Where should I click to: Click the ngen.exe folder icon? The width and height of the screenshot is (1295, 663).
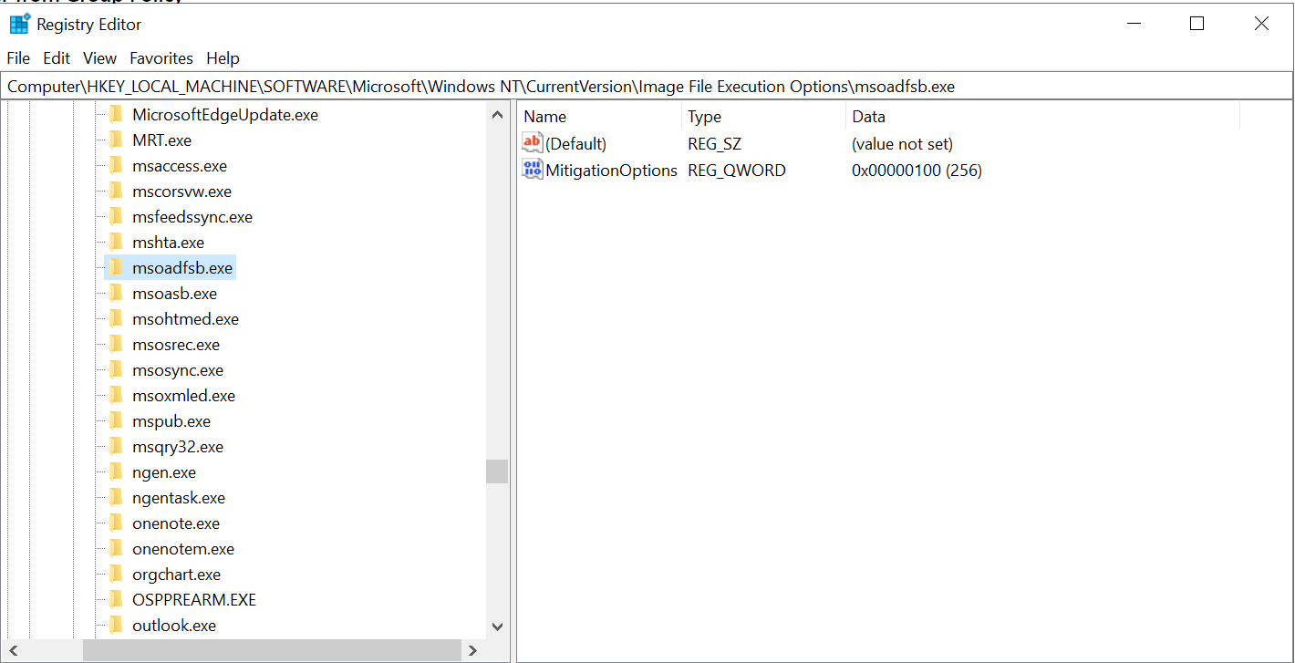[116, 472]
